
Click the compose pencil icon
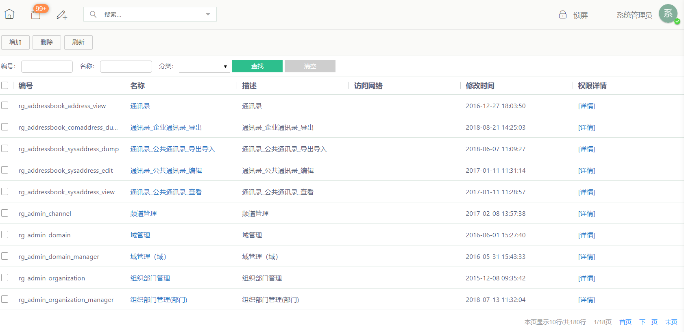62,15
